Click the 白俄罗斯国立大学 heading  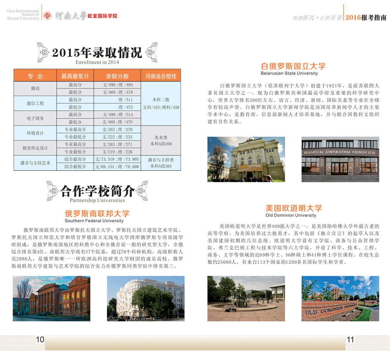tap(293, 66)
